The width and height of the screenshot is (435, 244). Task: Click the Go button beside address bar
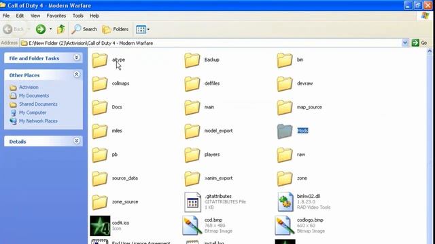point(419,43)
